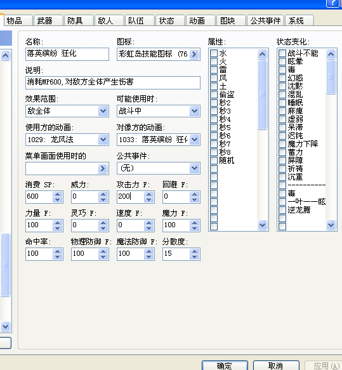The image size is (342, 370).
Task: Tick the 偷盗 attribute checkbox
Action: tap(214, 95)
